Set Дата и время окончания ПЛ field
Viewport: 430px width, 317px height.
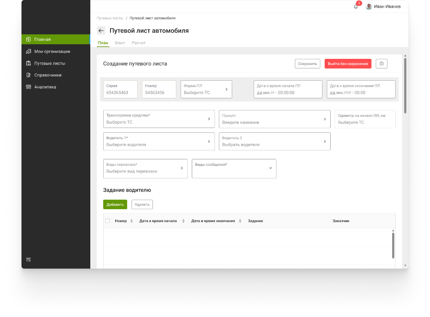pyautogui.click(x=361, y=89)
